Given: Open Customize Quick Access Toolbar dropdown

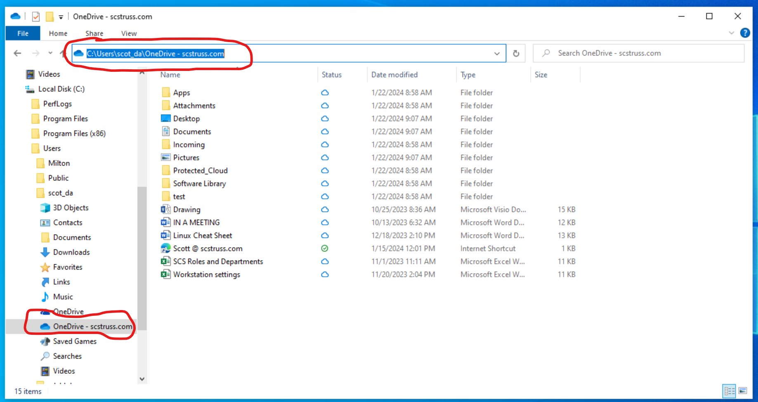Looking at the screenshot, I should [61, 17].
